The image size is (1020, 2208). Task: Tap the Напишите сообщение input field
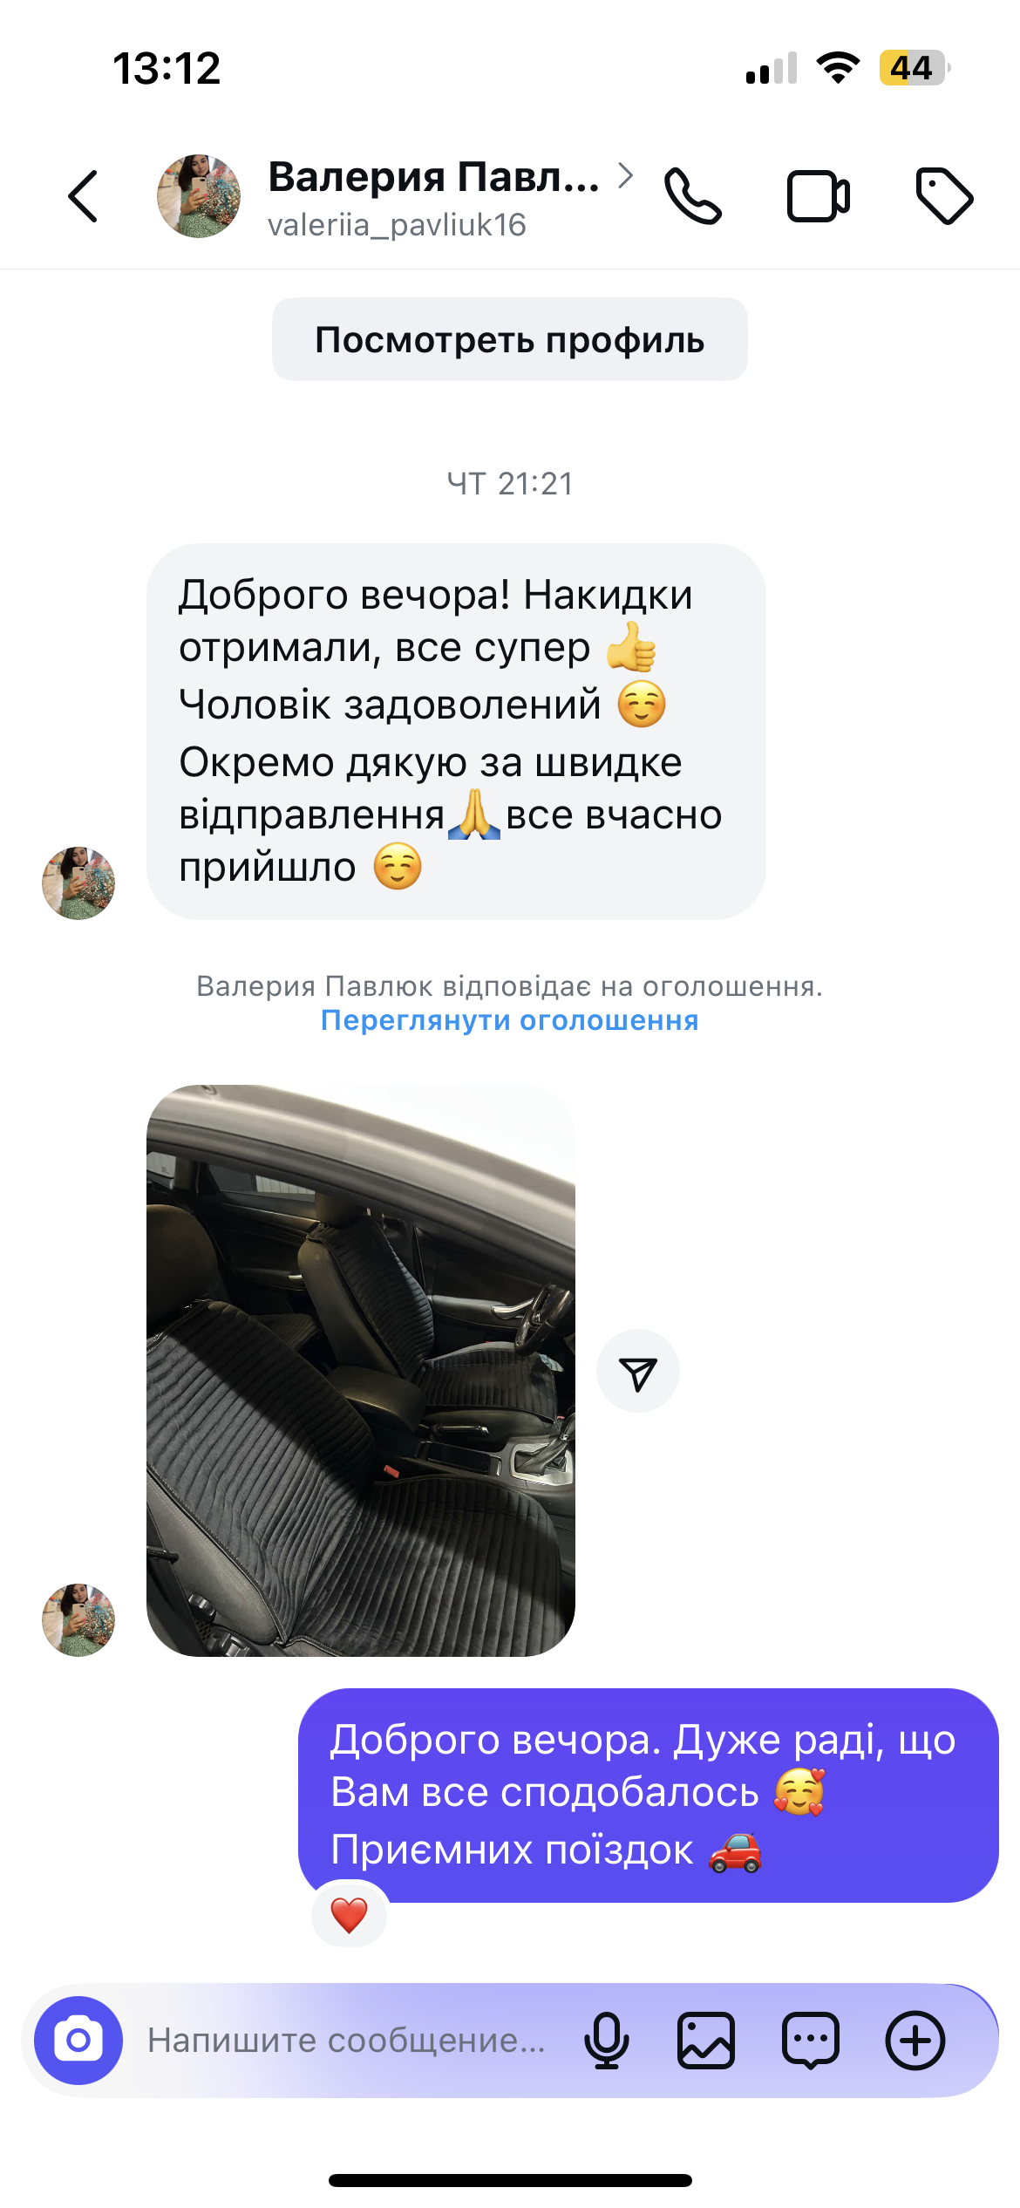click(x=347, y=2041)
